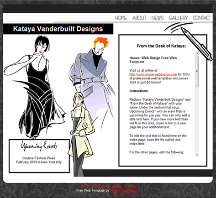The height and width of the screenshot is (198, 216).
Task: Follow the http://www.hooverwebdesign.com link
Action: [x=153, y=74]
